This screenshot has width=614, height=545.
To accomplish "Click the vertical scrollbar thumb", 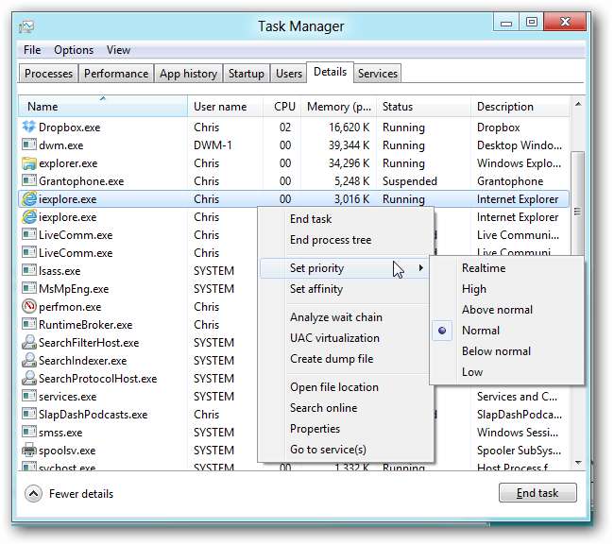I will (x=577, y=212).
